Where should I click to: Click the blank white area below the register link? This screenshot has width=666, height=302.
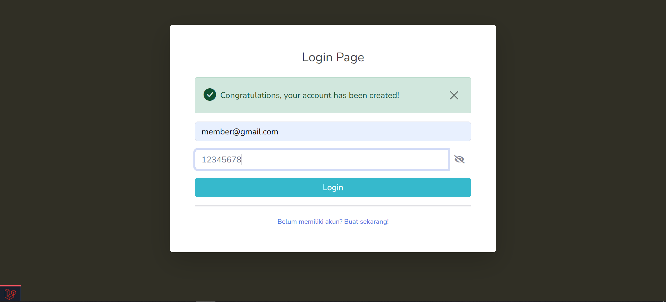pyautogui.click(x=333, y=239)
